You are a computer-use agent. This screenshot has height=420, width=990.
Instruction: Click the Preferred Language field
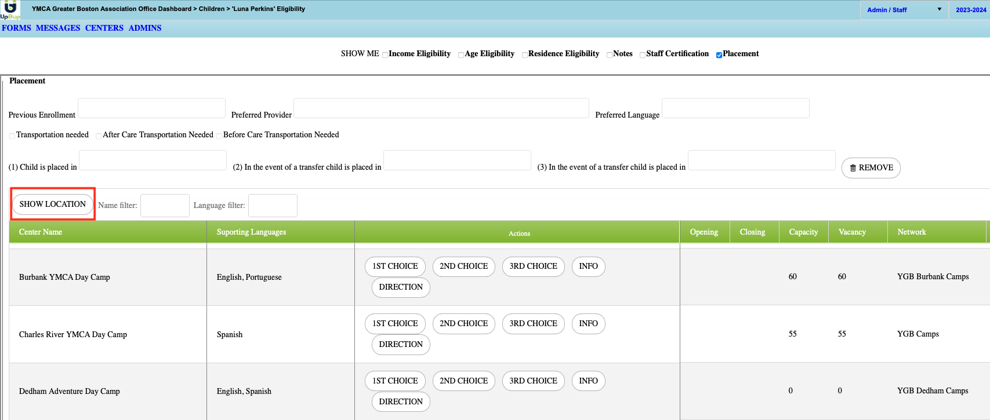(735, 108)
